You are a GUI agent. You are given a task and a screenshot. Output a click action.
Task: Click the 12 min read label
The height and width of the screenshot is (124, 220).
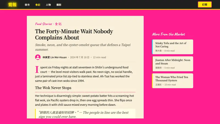pyautogui.click(x=99, y=57)
